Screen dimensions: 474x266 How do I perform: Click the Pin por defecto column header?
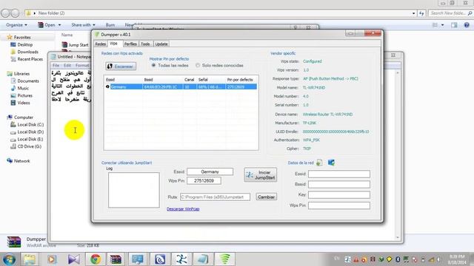point(241,80)
